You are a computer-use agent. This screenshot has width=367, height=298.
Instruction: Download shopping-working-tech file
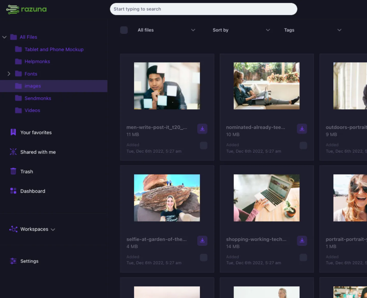coord(302,241)
